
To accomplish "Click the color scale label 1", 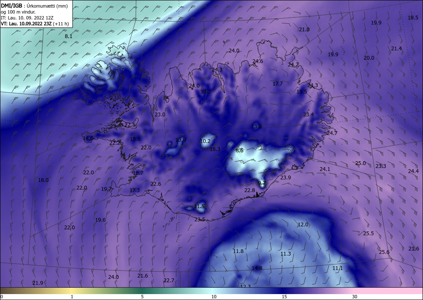I will pos(72,297).
